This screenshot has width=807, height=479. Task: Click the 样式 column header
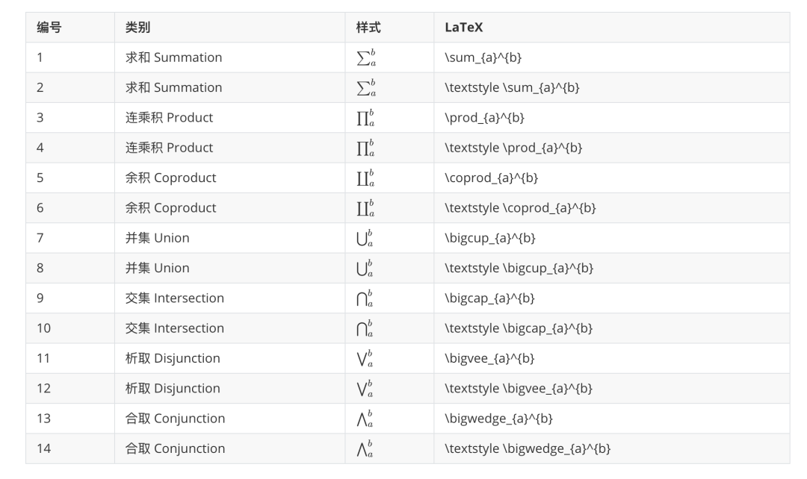tap(368, 28)
